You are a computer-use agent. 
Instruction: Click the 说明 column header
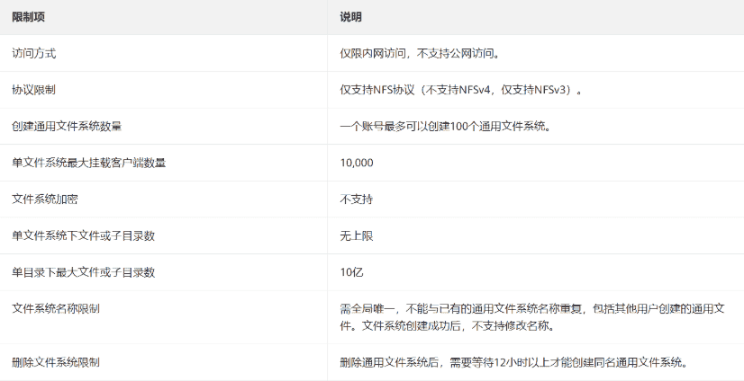coord(351,17)
